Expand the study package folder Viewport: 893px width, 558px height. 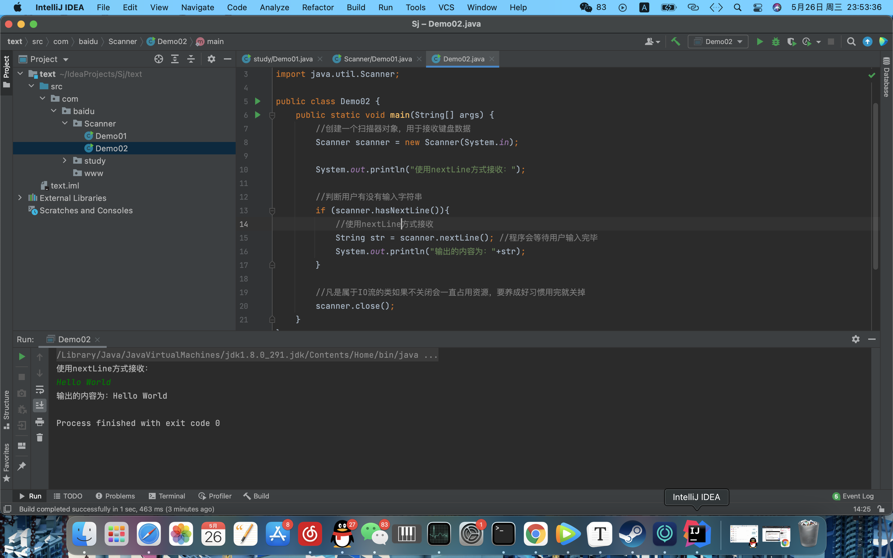(64, 161)
